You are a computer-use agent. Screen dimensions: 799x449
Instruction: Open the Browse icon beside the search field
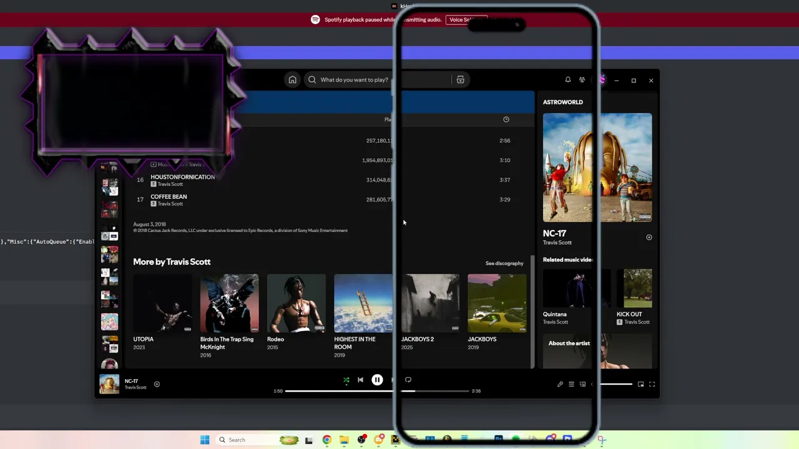[460, 80]
